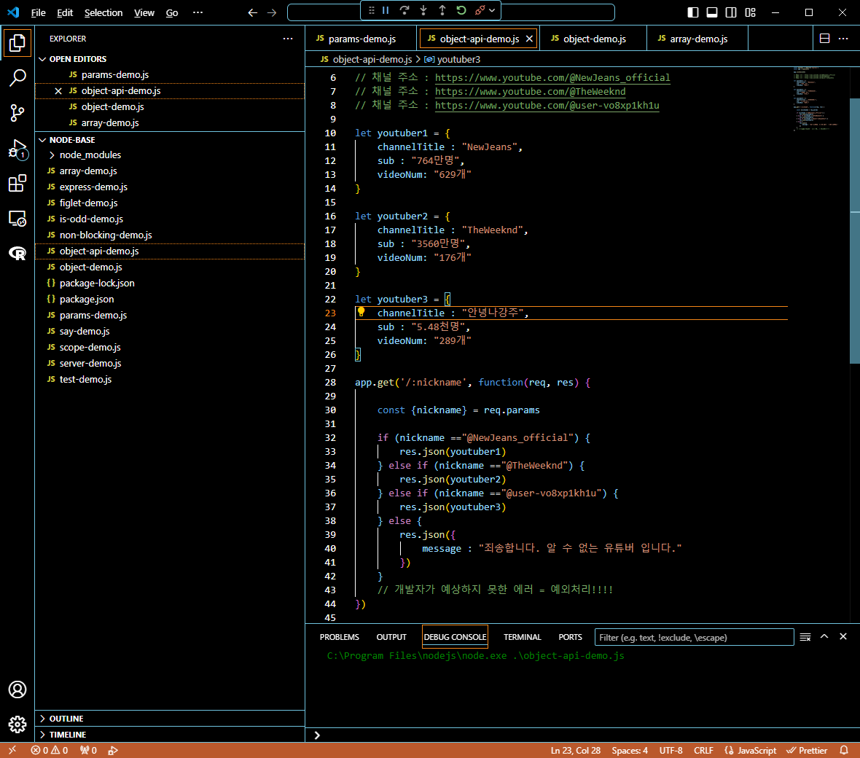Open the Run and Debug view icon
This screenshot has height=758, width=860.
pyautogui.click(x=17, y=149)
